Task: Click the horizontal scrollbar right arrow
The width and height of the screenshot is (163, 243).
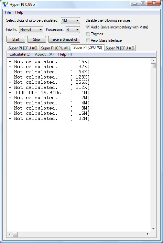Action: [148, 234]
